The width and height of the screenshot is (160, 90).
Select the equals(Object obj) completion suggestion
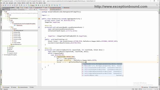tap(102, 75)
